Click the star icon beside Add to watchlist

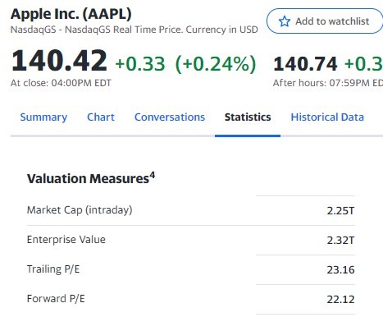pos(285,21)
